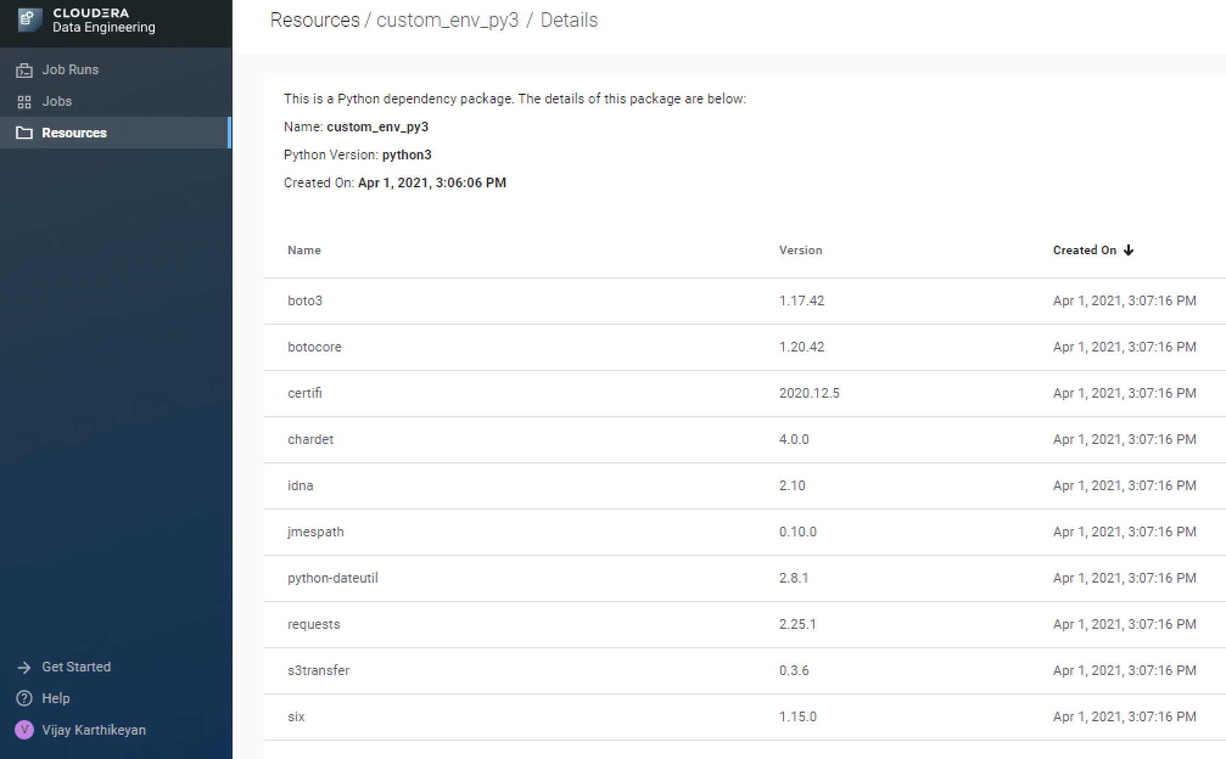The width and height of the screenshot is (1226, 759).
Task: Click the Cloudera Data Engineering logo icon
Action: coord(30,20)
